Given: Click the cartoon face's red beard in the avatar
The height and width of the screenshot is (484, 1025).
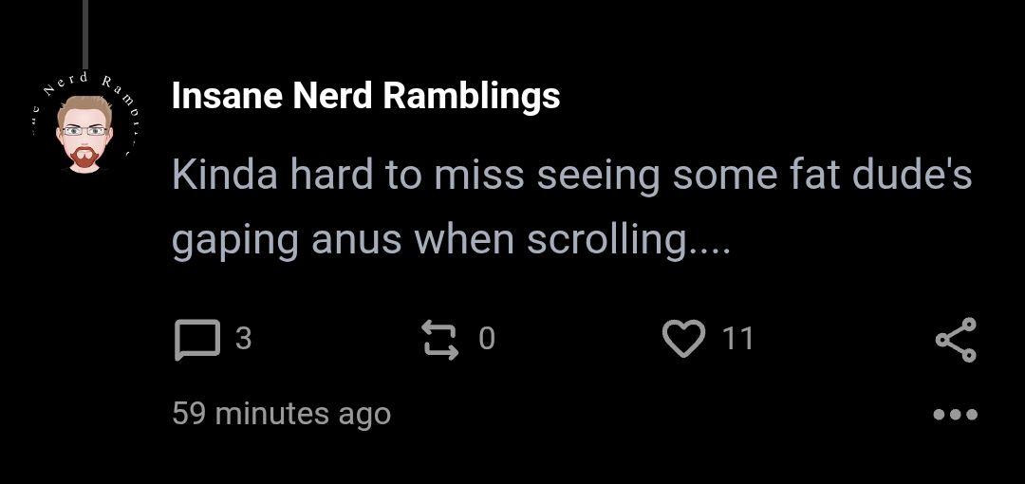Looking at the screenshot, I should point(84,158).
